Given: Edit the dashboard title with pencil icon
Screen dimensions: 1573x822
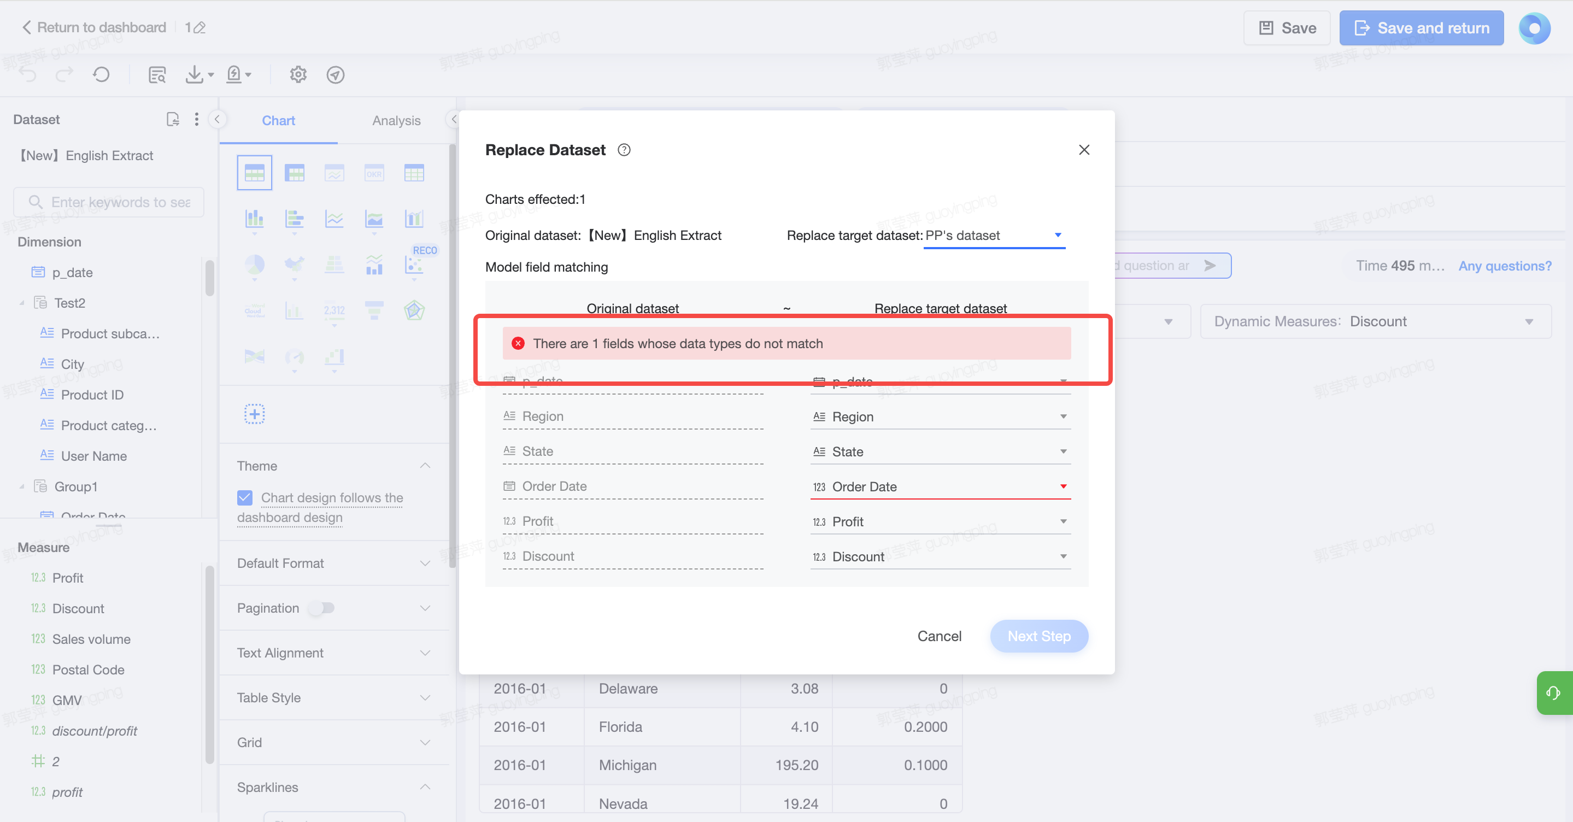Looking at the screenshot, I should click(x=199, y=27).
